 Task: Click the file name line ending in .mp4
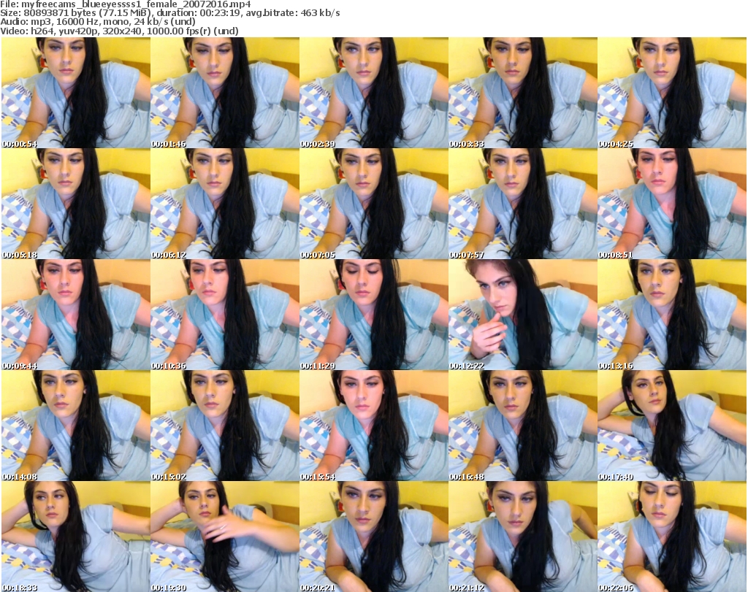[x=126, y=4]
